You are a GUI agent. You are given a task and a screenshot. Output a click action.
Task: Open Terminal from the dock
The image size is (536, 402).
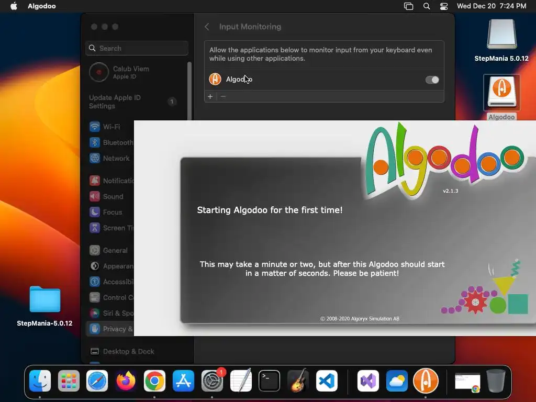coord(270,381)
